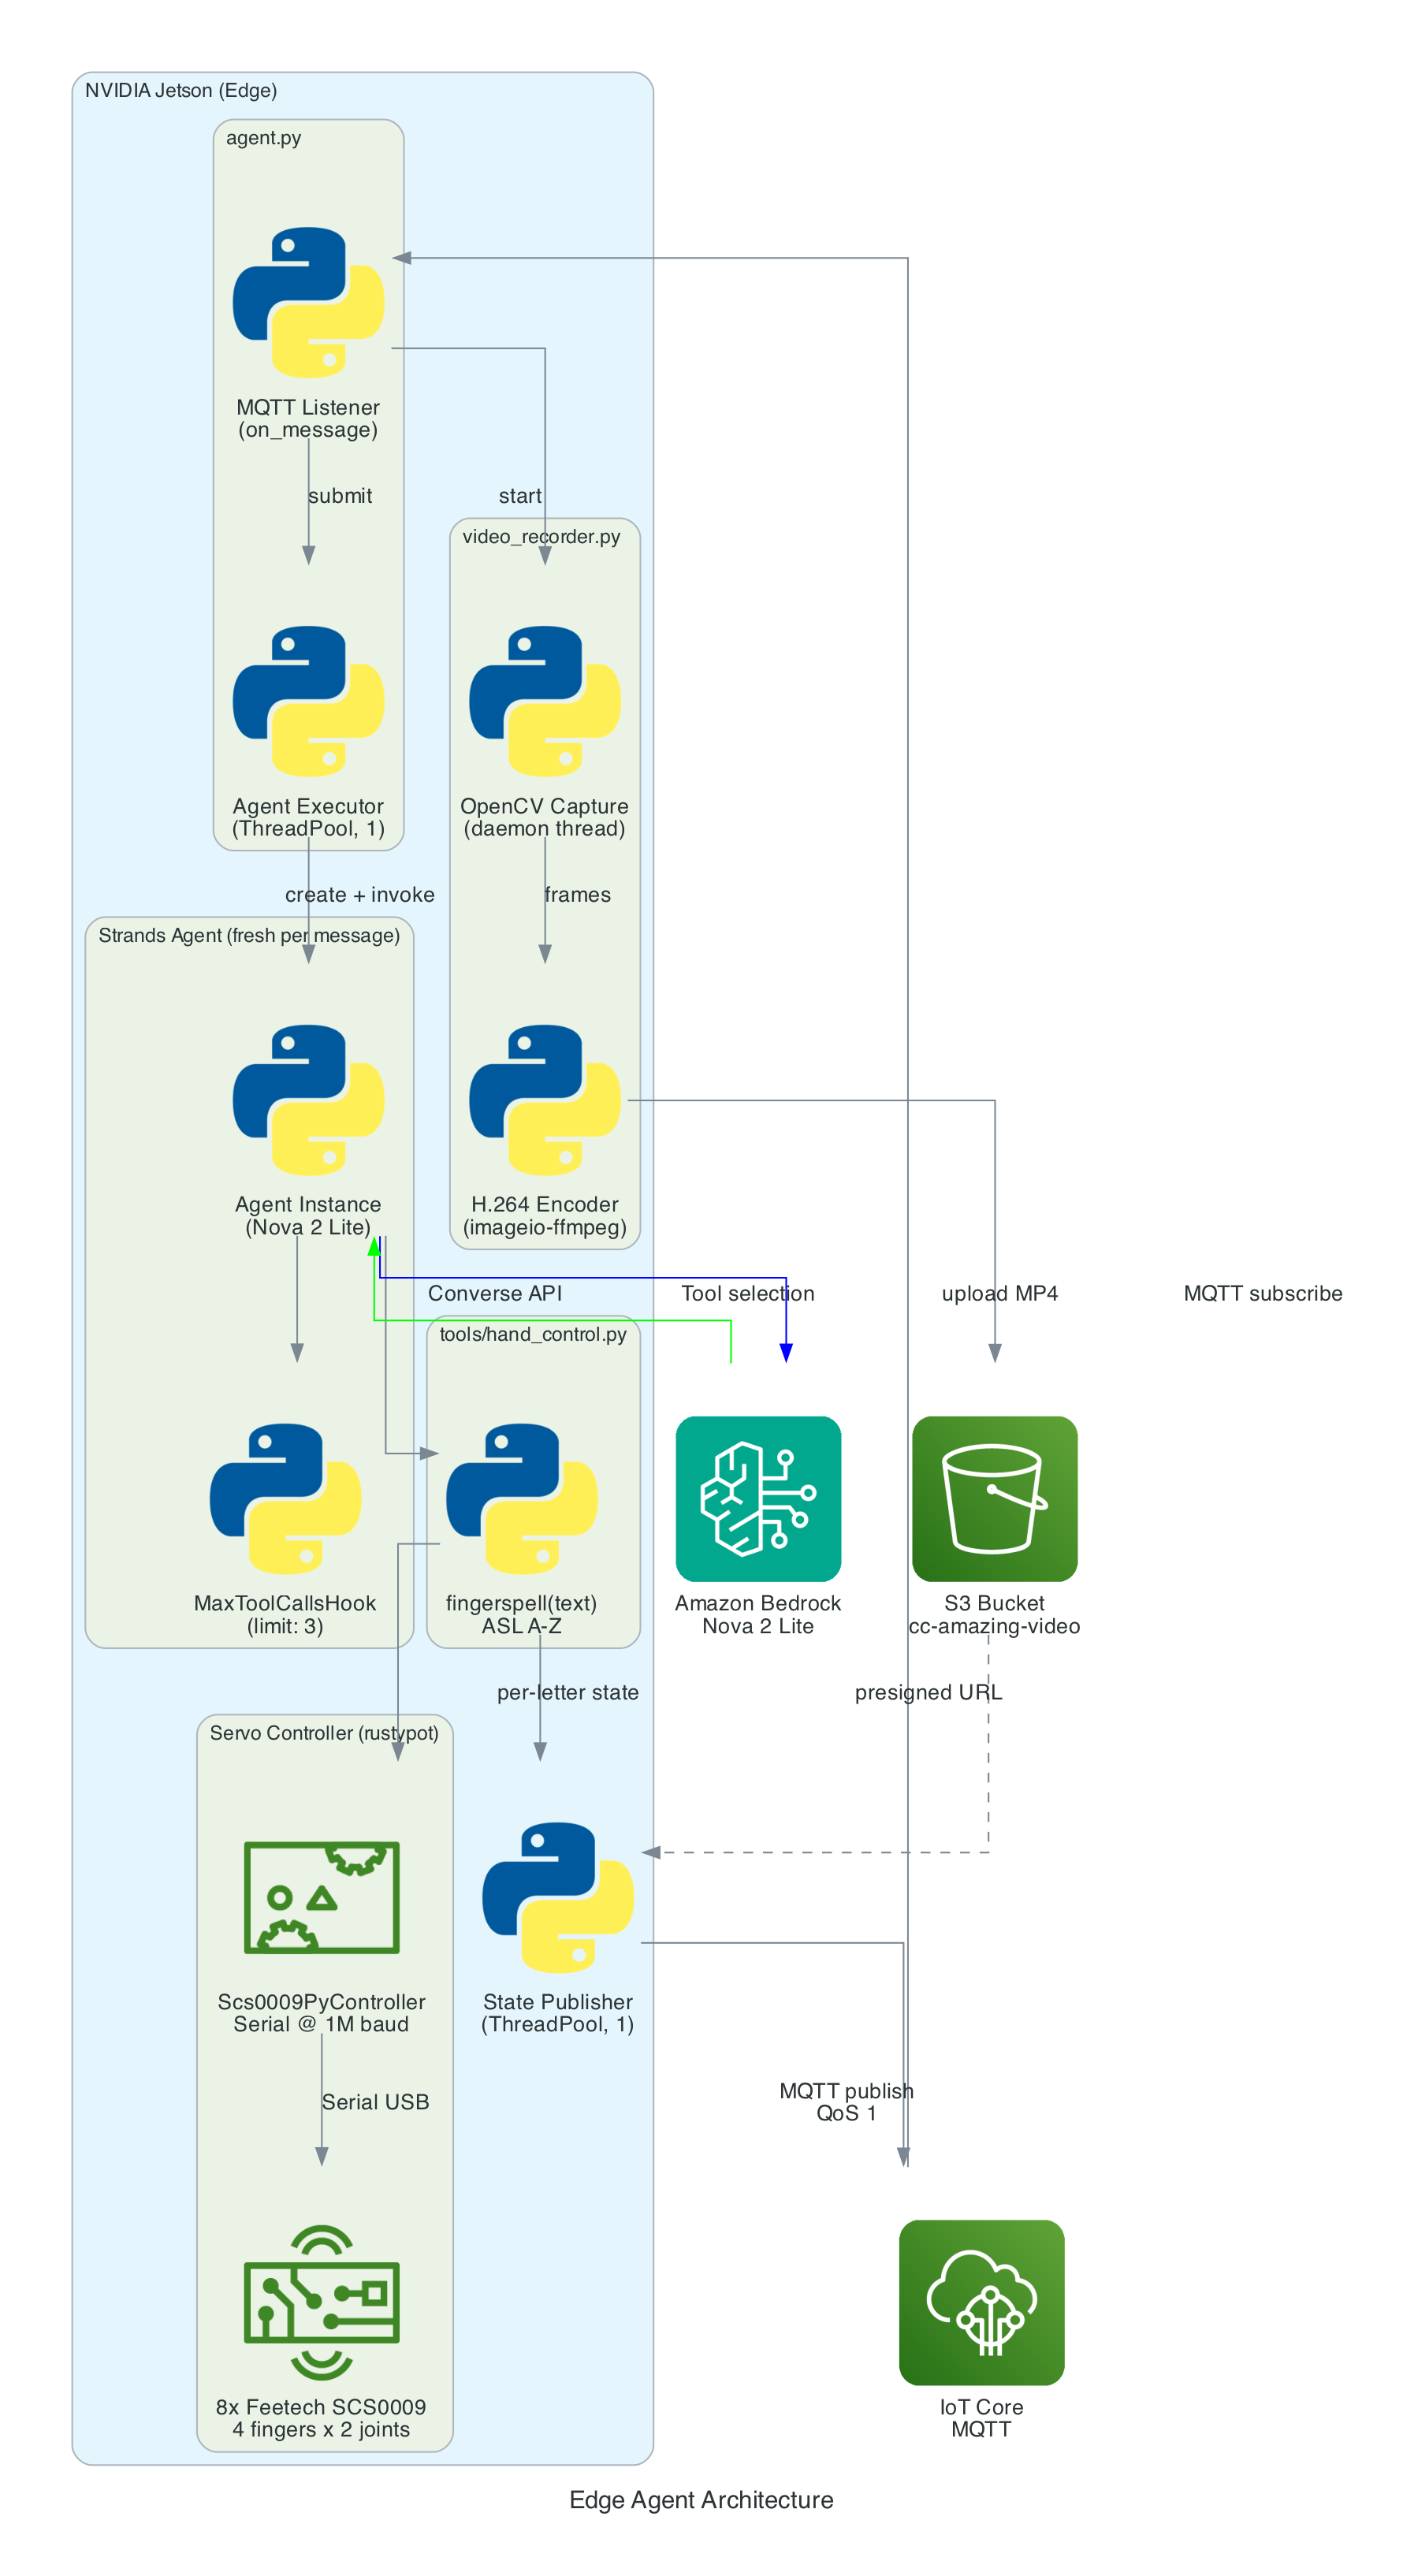Click the S3 Bucket cc-amazing-video icon

coord(995,1495)
